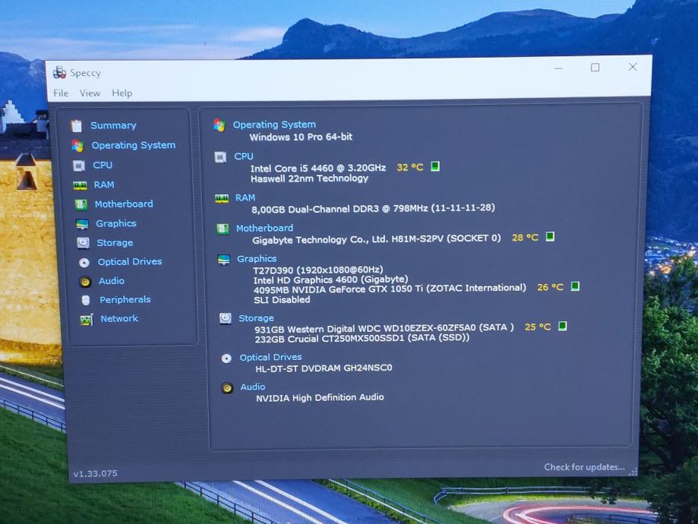Screen dimensions: 698x524
Task: Click the Windows flag icon in summary pane
Action: click(x=219, y=125)
